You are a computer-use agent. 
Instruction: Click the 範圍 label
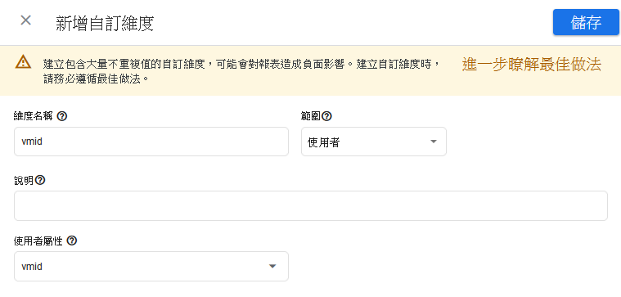[311, 116]
